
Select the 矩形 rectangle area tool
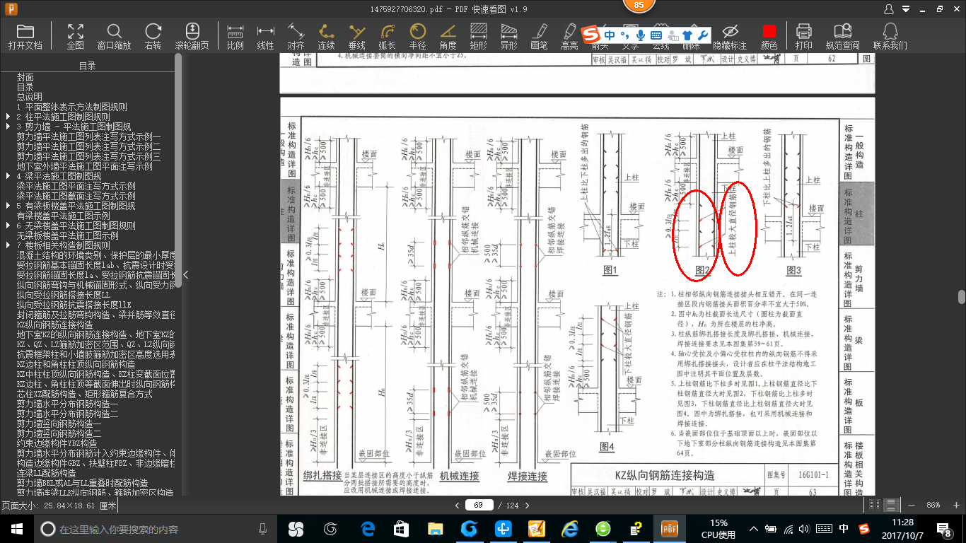(x=478, y=36)
